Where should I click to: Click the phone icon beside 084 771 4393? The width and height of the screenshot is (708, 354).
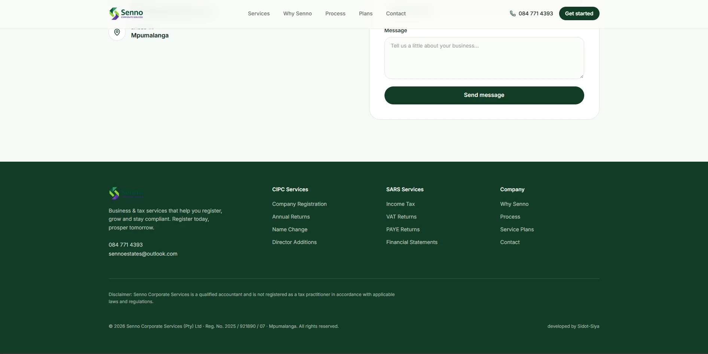tap(512, 13)
